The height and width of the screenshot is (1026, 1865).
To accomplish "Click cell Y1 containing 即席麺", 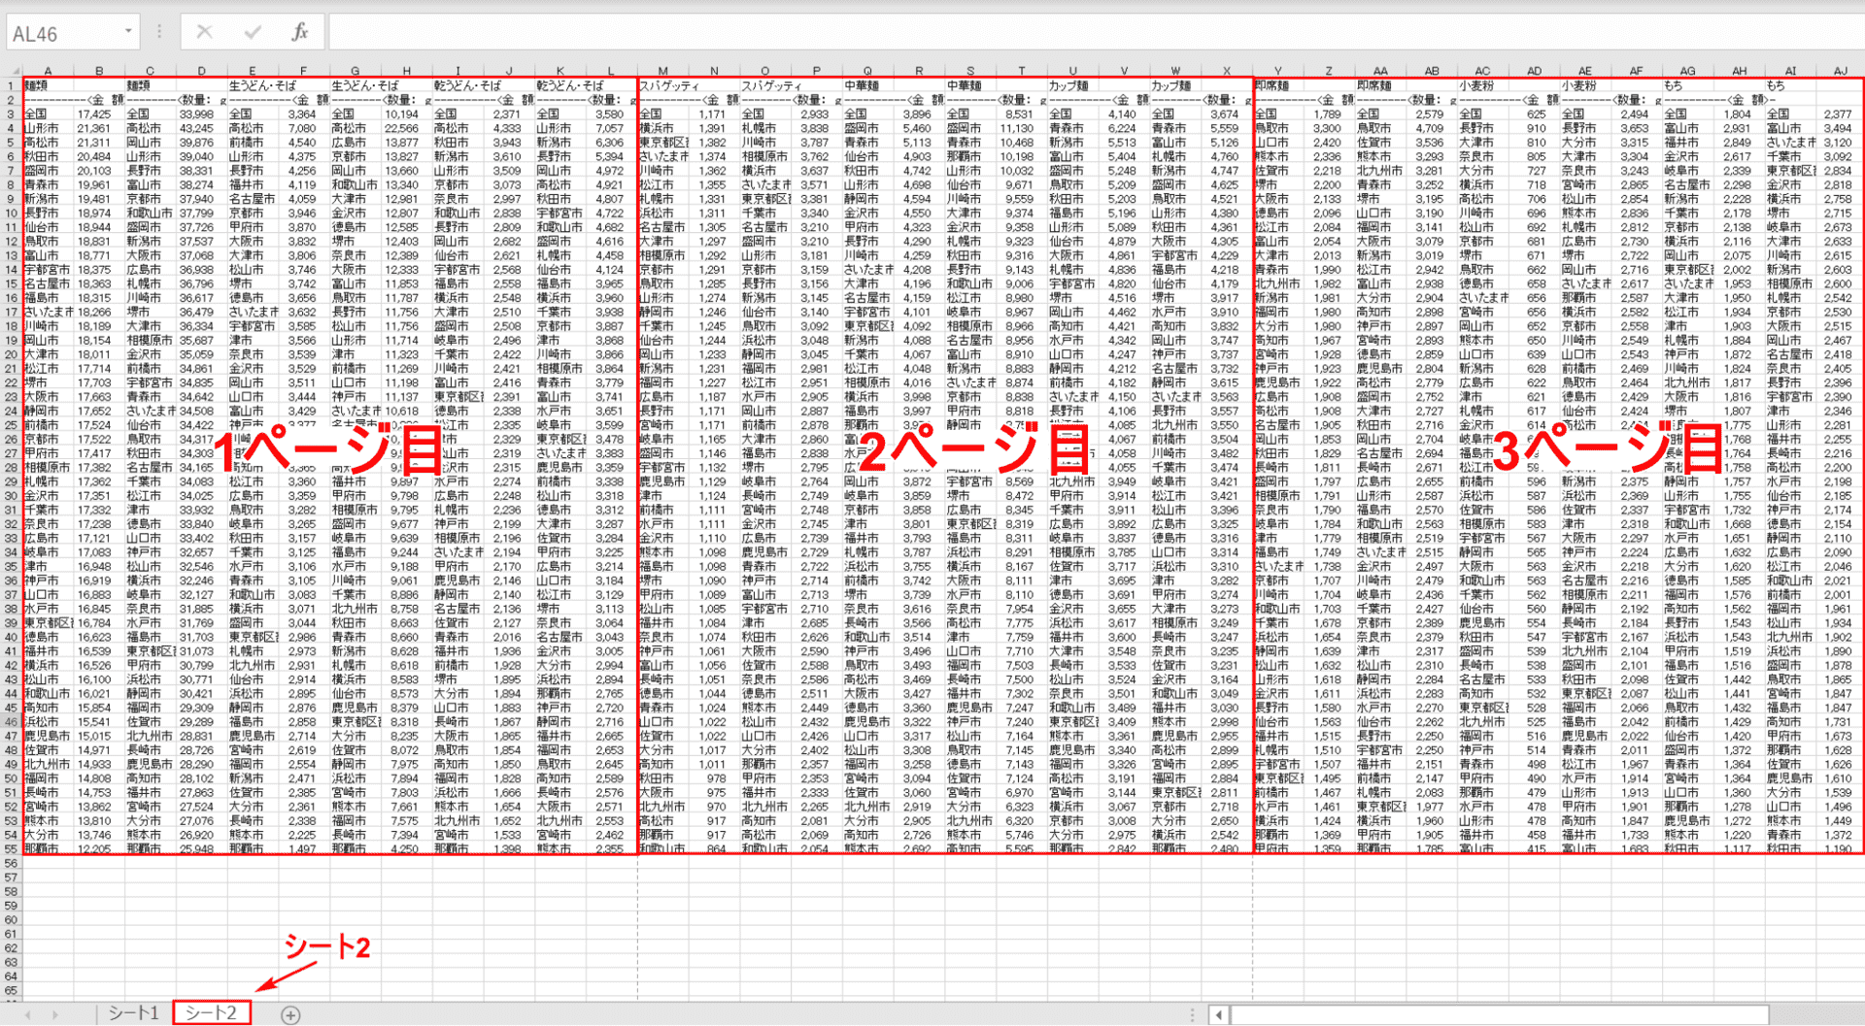I will click(x=1277, y=85).
